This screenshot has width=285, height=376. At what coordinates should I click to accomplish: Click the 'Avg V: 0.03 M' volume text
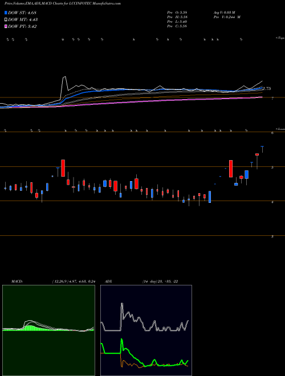tap(224, 13)
